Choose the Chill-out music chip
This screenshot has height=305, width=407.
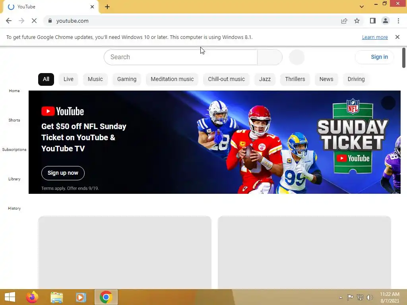tap(226, 79)
